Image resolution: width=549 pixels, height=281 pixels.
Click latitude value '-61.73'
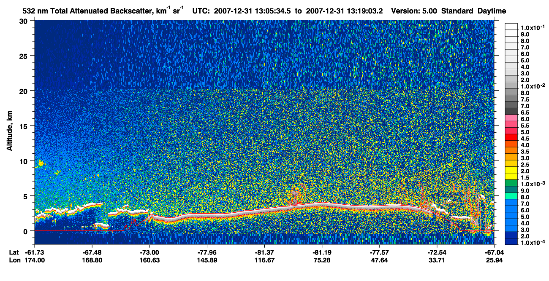click(x=35, y=252)
